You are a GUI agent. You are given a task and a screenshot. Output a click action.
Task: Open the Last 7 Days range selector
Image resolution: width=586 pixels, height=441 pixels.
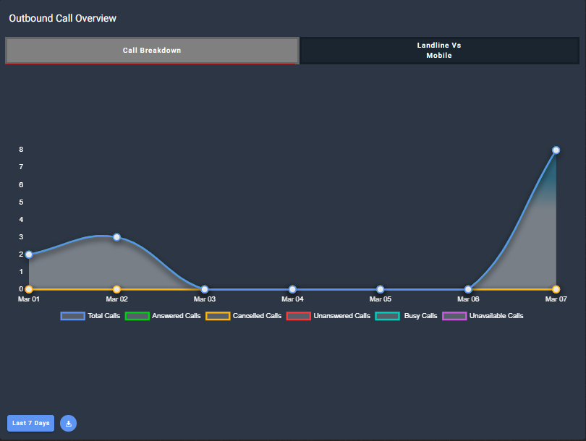(x=30, y=423)
